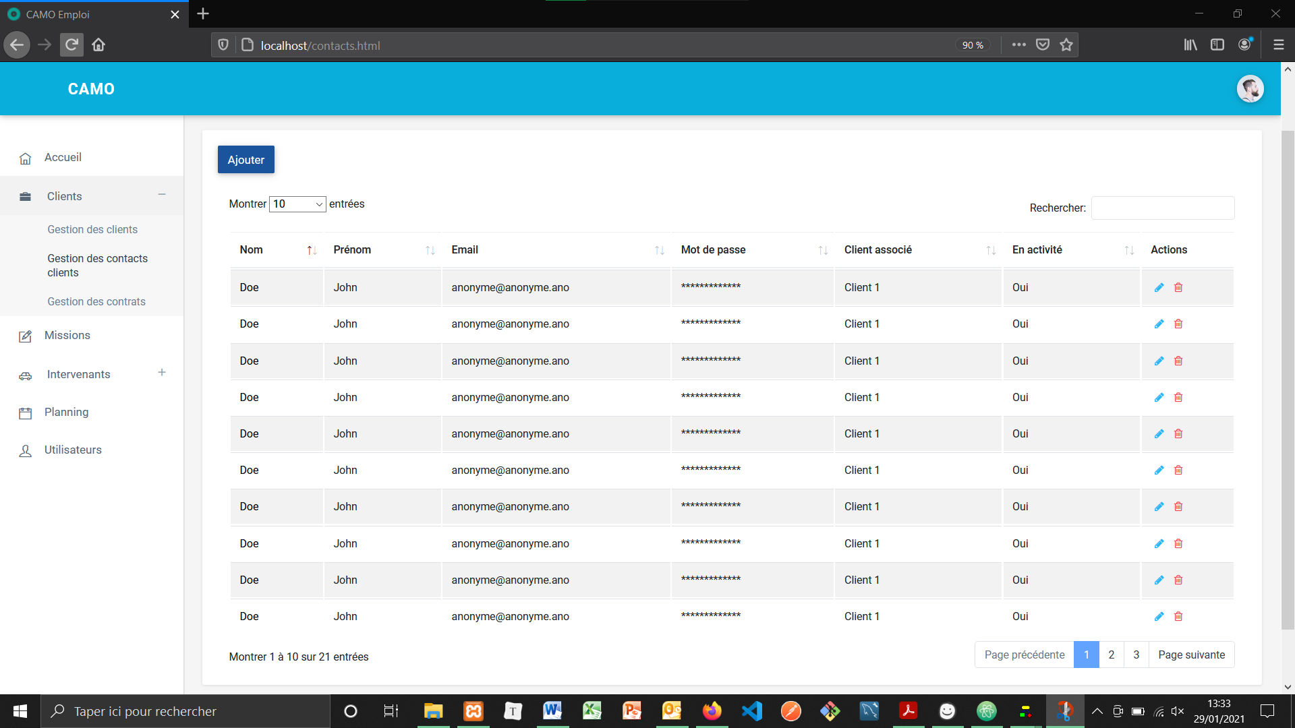Go to Planning calendar in sidebar
The width and height of the screenshot is (1295, 728).
pos(66,412)
